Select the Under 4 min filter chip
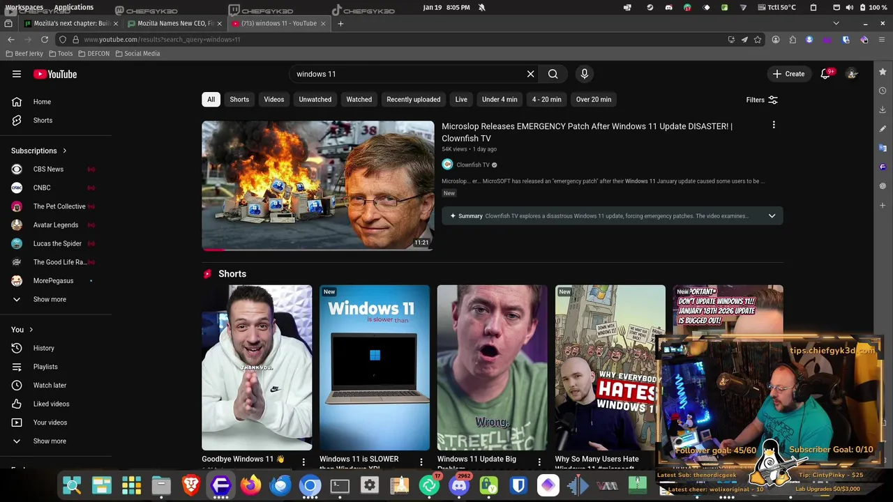Image resolution: width=893 pixels, height=502 pixels. click(500, 100)
